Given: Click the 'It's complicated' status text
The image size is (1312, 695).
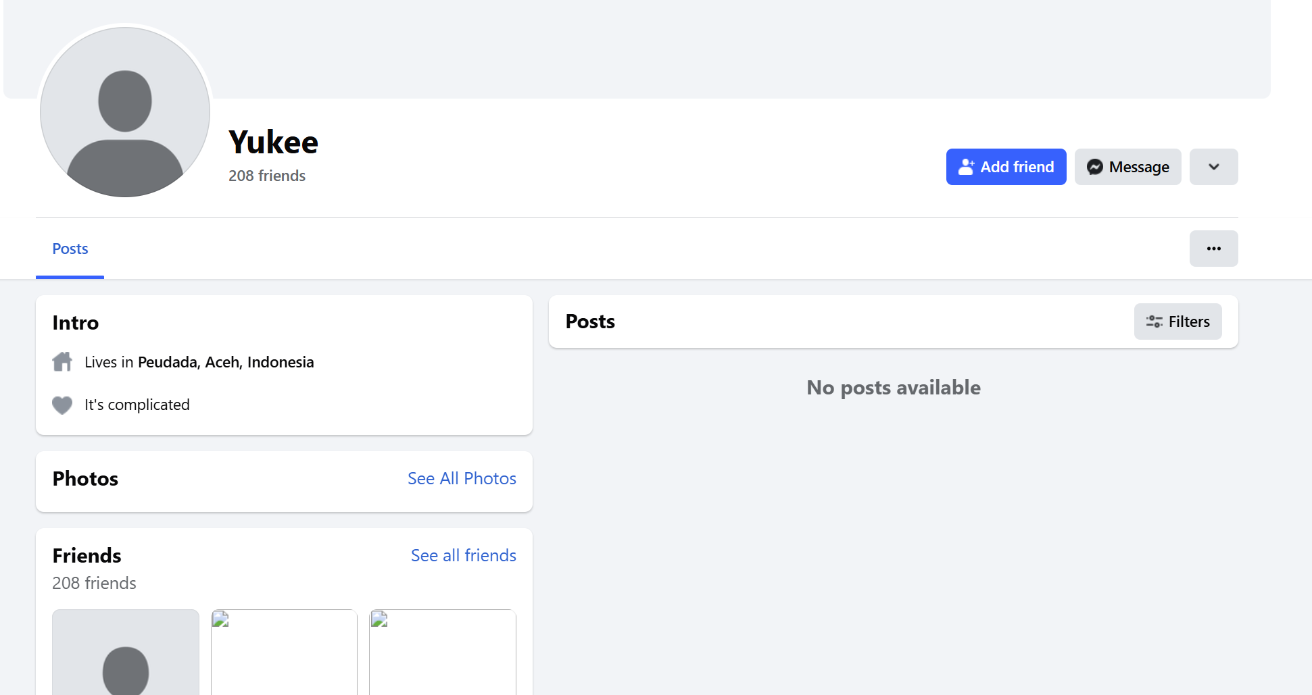Looking at the screenshot, I should [x=137, y=405].
